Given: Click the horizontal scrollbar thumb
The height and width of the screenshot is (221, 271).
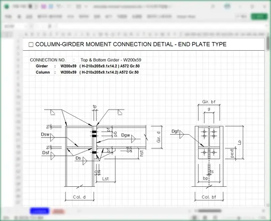Looking at the screenshot, I should [x=210, y=210].
